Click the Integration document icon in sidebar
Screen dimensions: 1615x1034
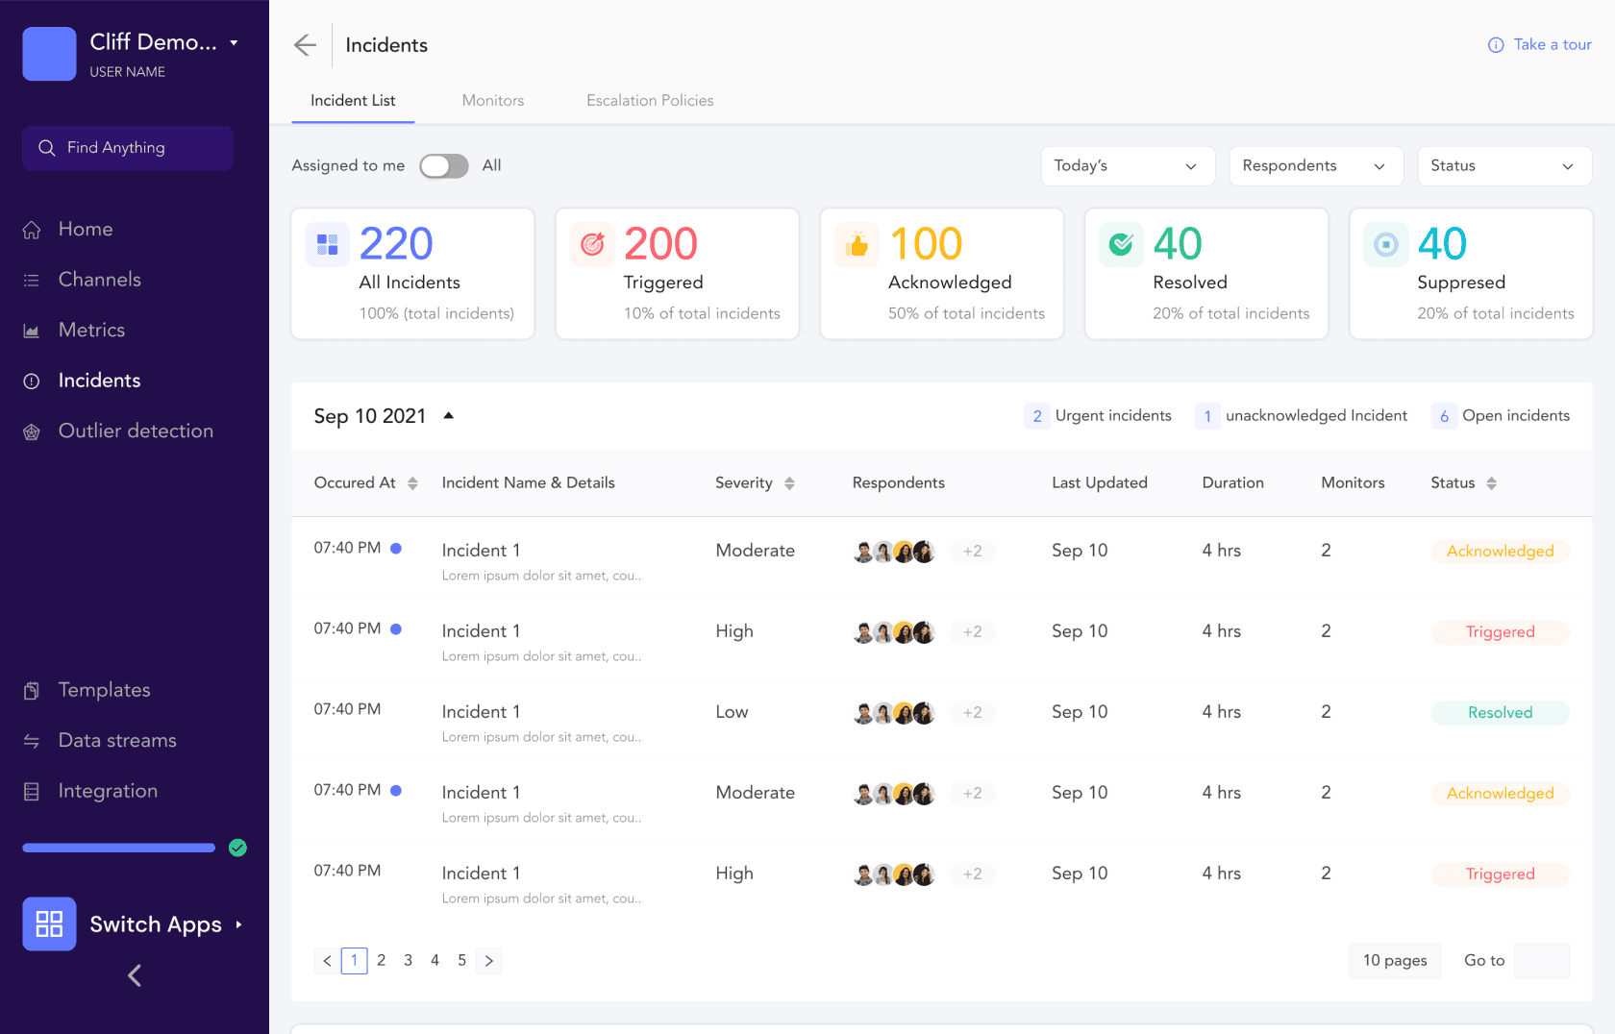[32, 792]
